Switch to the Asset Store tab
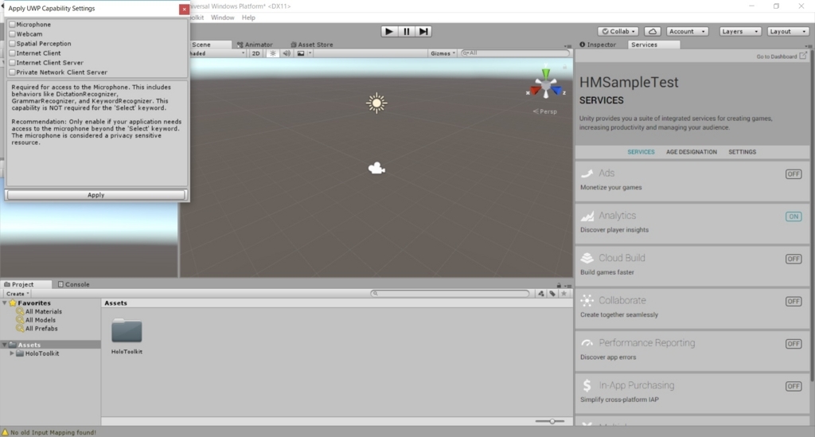815x437 pixels. pyautogui.click(x=312, y=45)
